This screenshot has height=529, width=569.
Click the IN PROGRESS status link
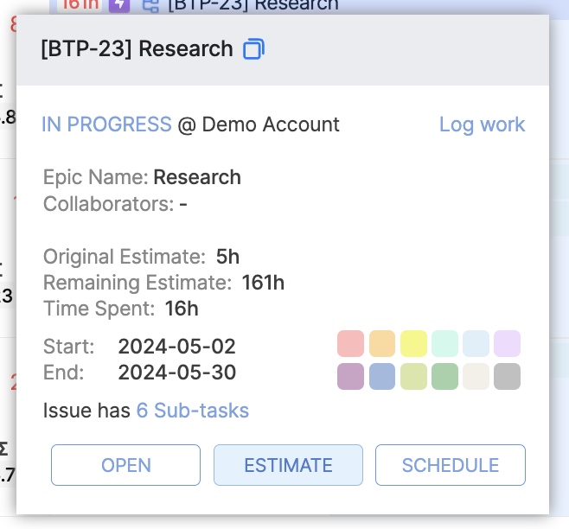point(106,124)
